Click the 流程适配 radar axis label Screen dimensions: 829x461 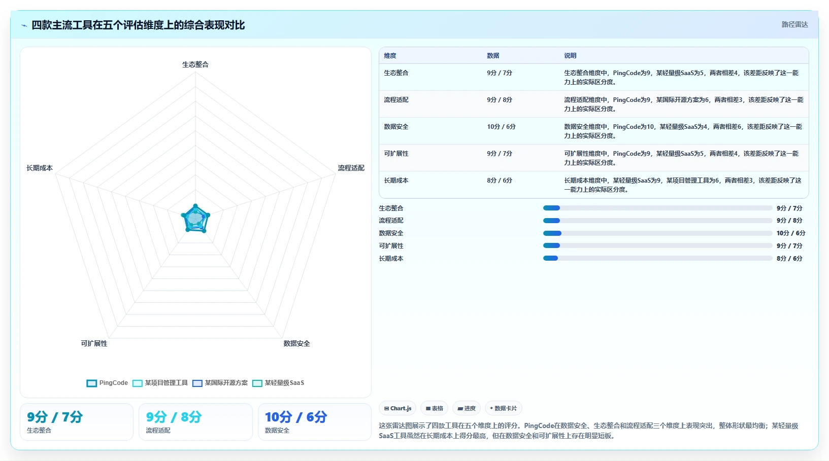tap(351, 168)
